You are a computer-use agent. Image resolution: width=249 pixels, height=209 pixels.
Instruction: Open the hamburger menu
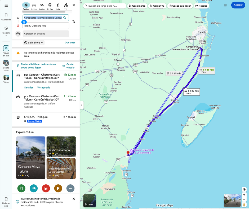6,6
